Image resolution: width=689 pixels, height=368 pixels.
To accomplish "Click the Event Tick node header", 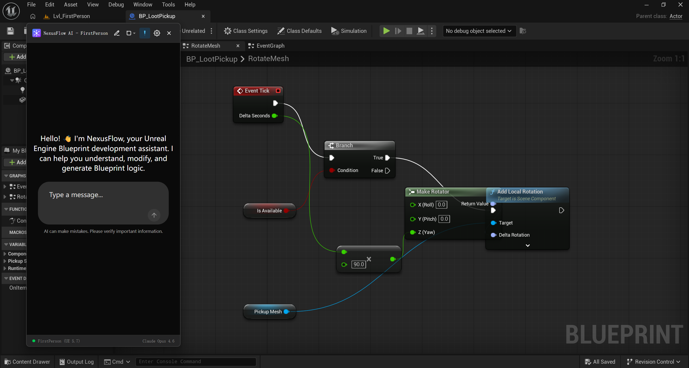I will point(258,91).
